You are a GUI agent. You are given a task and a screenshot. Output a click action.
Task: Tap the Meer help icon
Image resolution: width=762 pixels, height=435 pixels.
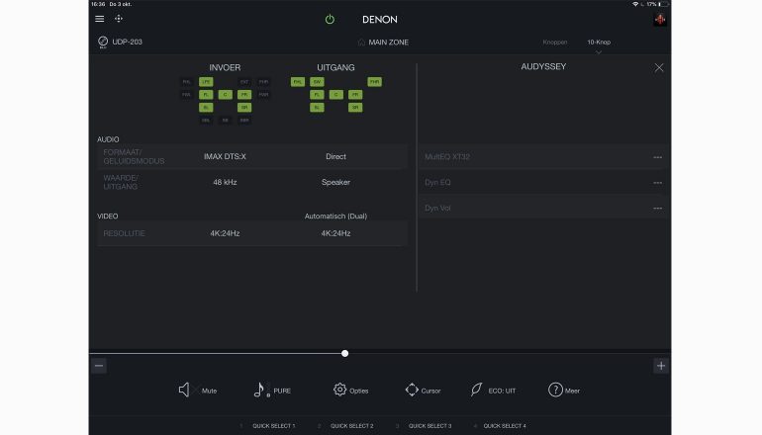[555, 390]
